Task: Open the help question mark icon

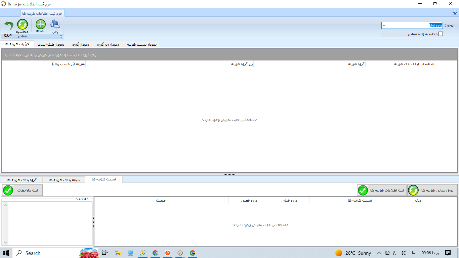Action: click(x=455, y=12)
